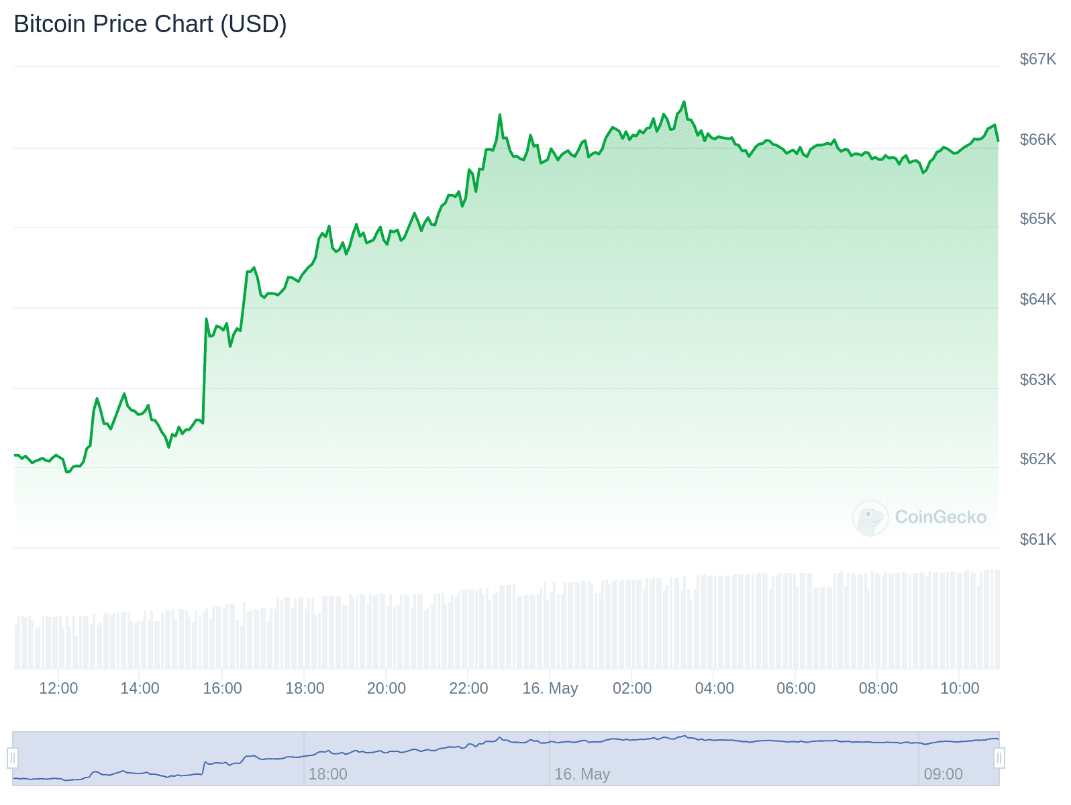This screenshot has height=805, width=1071.
Task: Click the $62K price axis label
Action: pyautogui.click(x=1037, y=459)
